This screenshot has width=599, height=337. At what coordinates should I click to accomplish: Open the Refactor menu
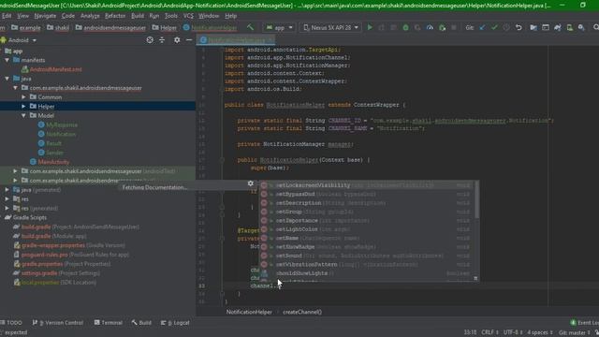[115, 16]
